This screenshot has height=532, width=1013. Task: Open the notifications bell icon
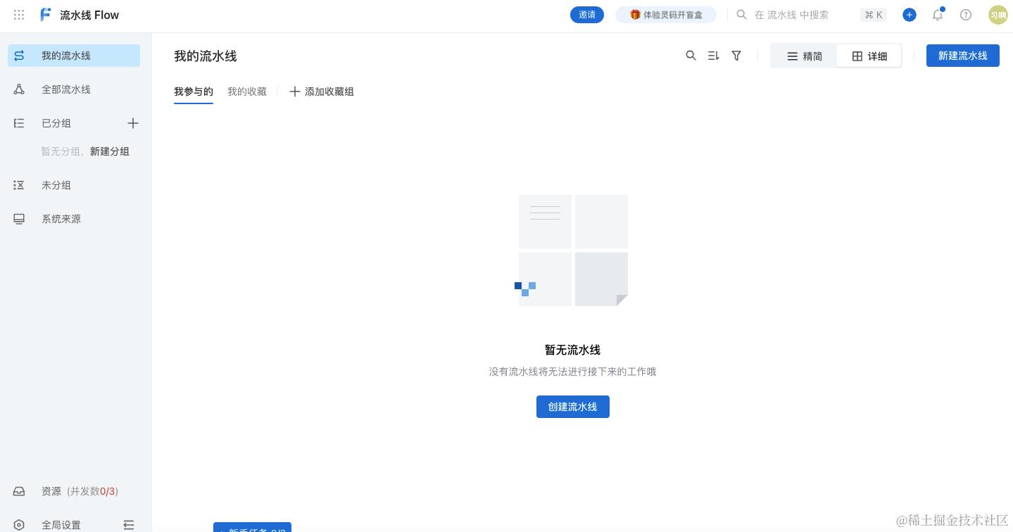click(x=938, y=15)
